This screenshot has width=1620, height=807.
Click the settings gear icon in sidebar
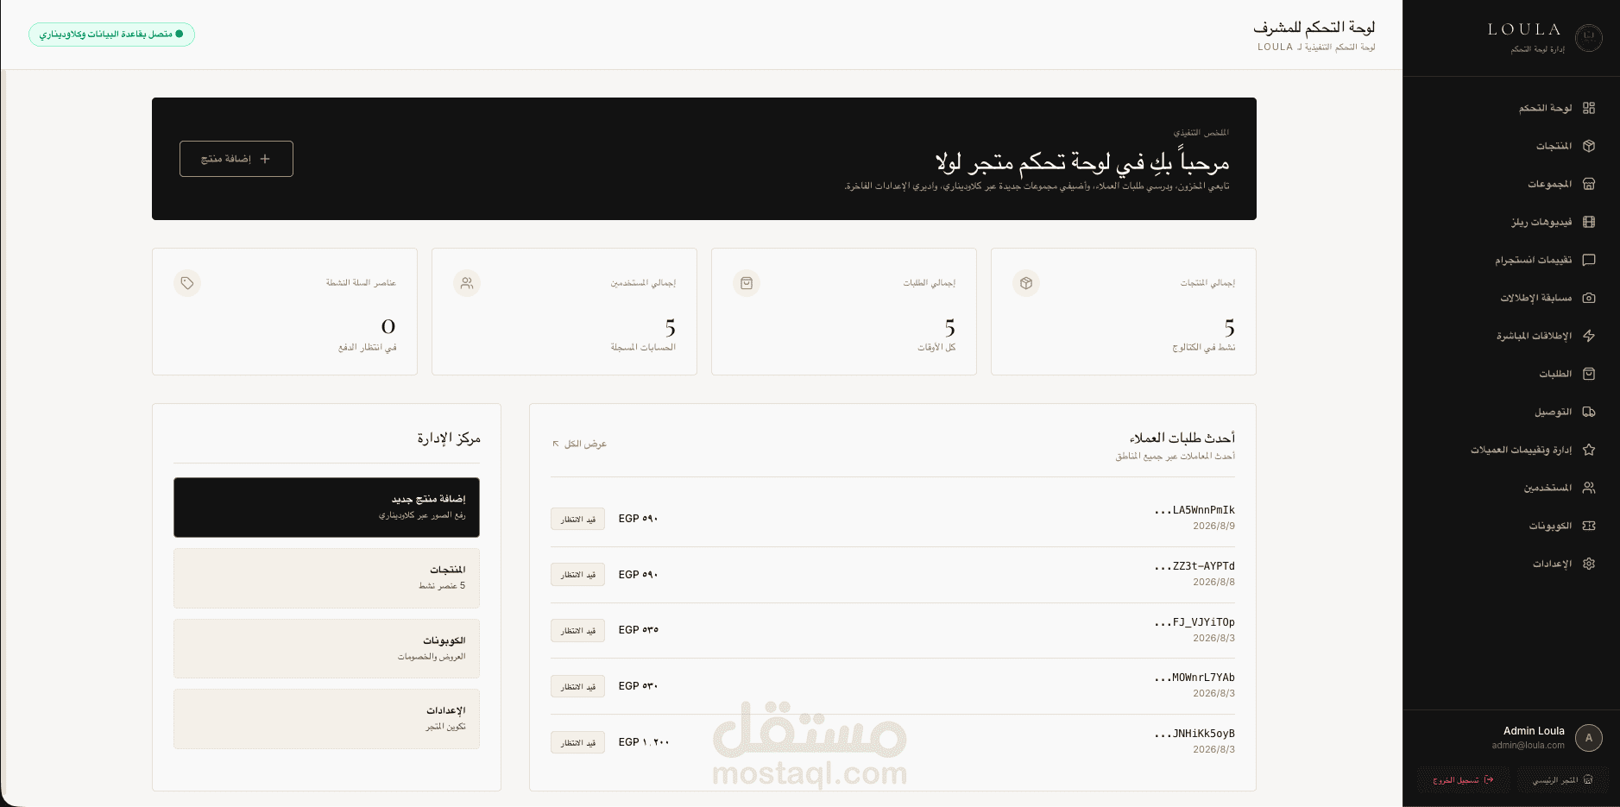(1589, 564)
